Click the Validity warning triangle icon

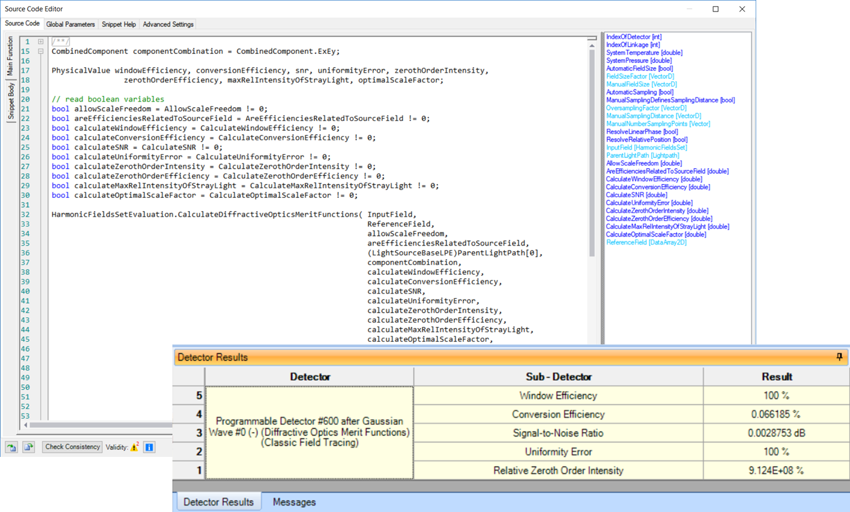[x=134, y=447]
